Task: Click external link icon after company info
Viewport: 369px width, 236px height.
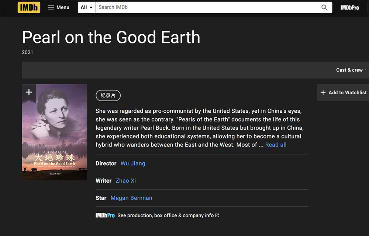Action: click(x=217, y=215)
